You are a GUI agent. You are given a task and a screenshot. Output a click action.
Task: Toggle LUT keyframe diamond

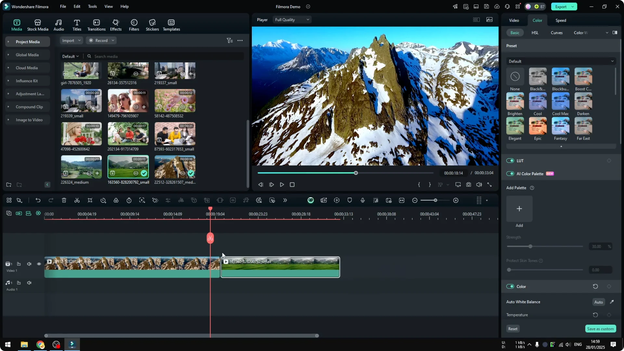(609, 161)
